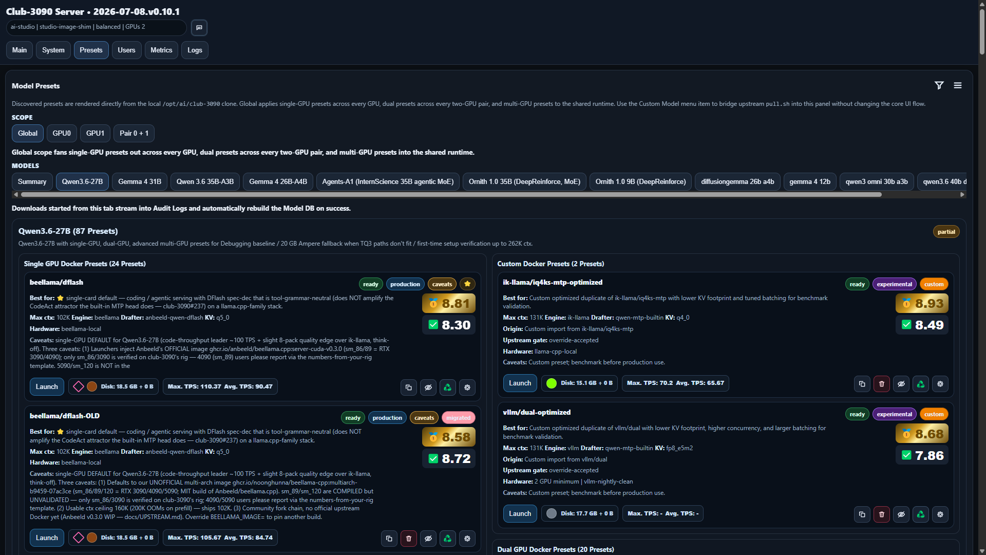Screen dimensions: 986x555
Task: Launch the beellama/dflash preset
Action: coord(47,386)
